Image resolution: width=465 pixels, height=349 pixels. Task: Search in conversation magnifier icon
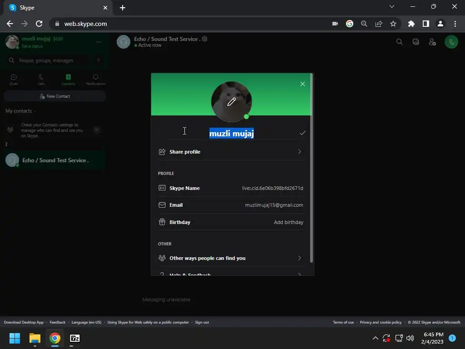399,42
